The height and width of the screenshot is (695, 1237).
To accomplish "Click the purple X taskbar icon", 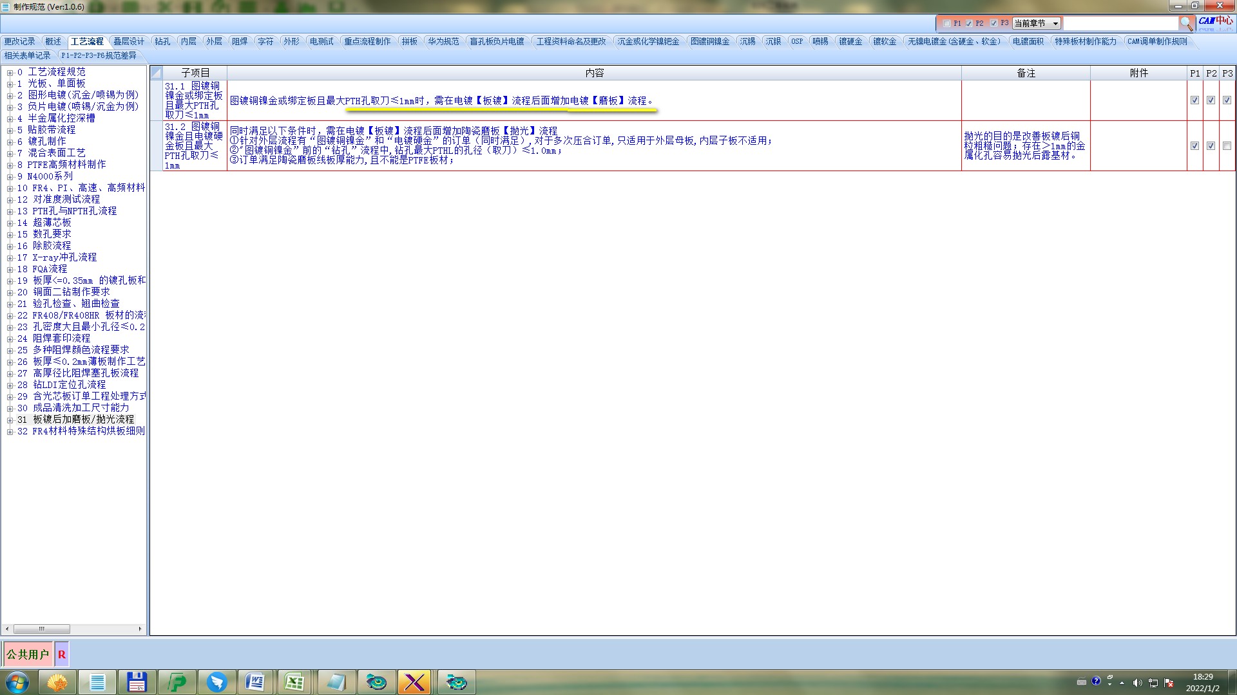I will [414, 682].
